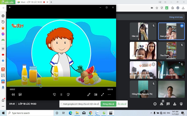Bookmark this page with the star icon
Viewport: 187px width, 116px height.
coord(157,8)
